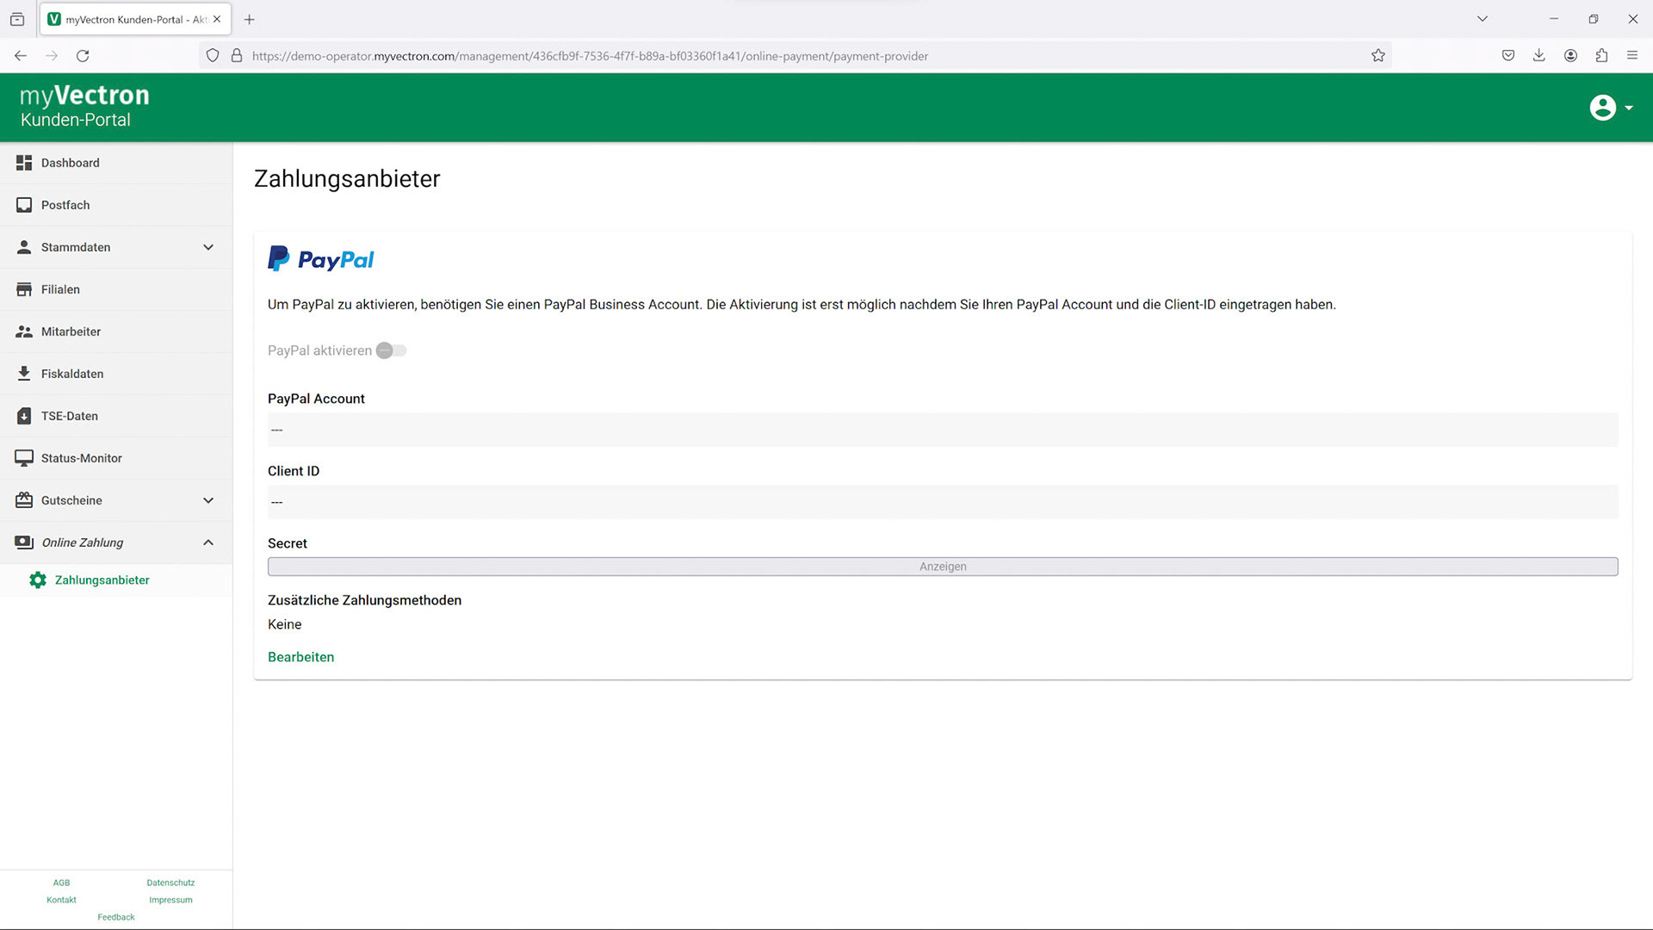The height and width of the screenshot is (930, 1653).
Task: Toggle the PayPal aktivieren switch
Action: (x=391, y=350)
